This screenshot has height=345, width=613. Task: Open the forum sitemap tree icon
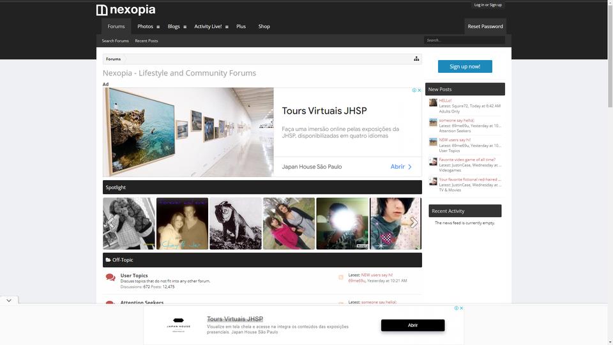[x=416, y=59]
